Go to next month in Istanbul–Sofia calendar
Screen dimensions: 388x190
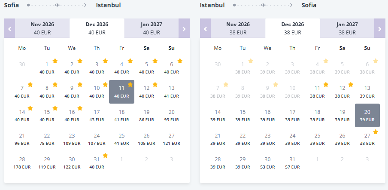380,28
